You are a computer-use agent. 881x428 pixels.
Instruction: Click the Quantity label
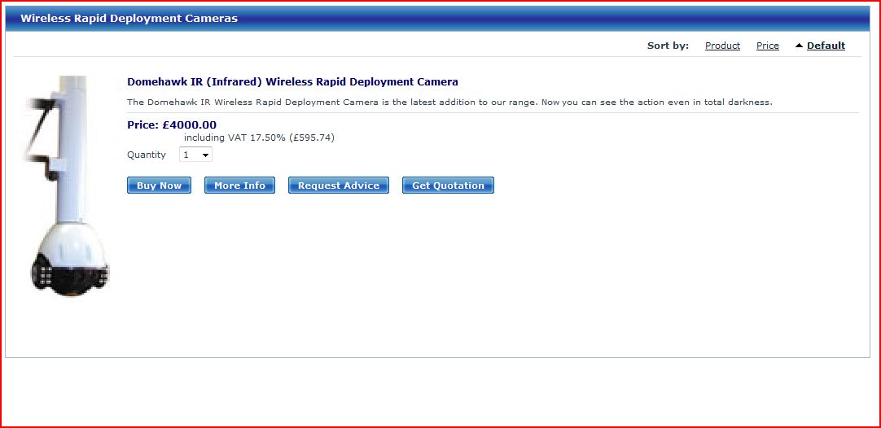click(x=147, y=155)
